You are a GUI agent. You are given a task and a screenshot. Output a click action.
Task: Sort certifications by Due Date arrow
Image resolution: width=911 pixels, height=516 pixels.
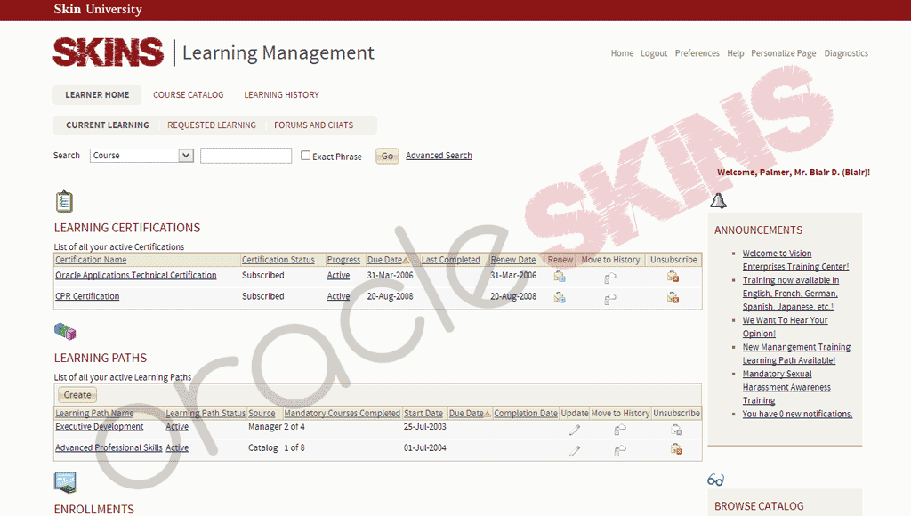[406, 261]
